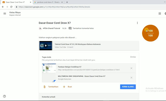This screenshot has height=101, width=166.
Task: Click the MULTIMEDIA SMK SINGAPARNA document thumbnail
Action: 49,77
